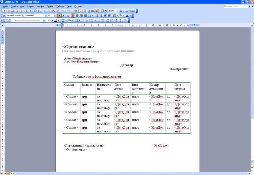Print the document via printer icon

click(26, 11)
